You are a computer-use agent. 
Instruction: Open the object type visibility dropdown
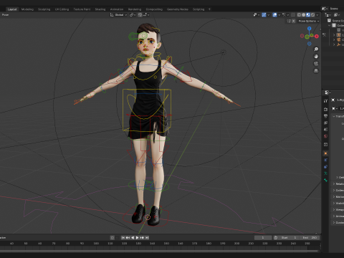(257, 15)
